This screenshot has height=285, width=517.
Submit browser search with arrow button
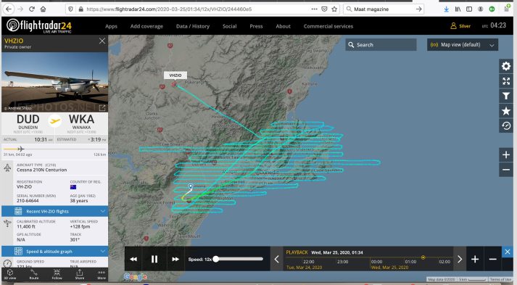click(x=419, y=9)
